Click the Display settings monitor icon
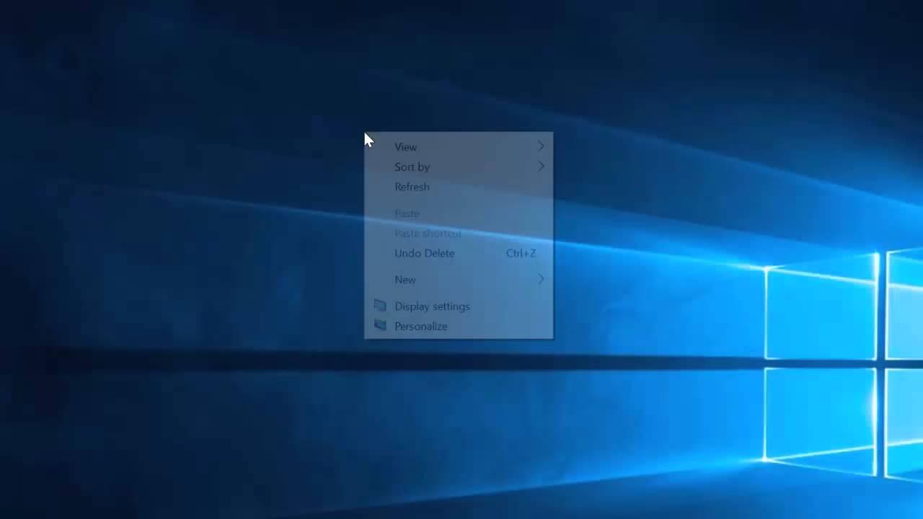Screen dimensions: 923x519 click(x=380, y=306)
